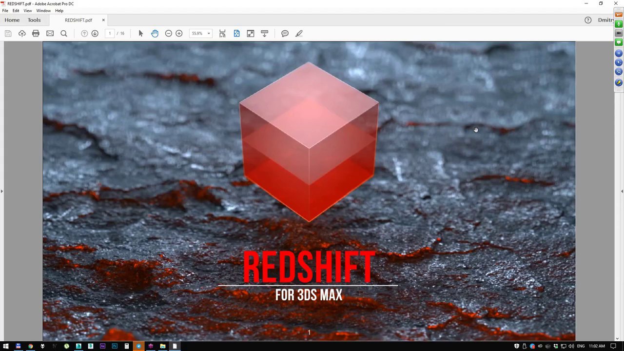The width and height of the screenshot is (624, 351).
Task: Open the Help menu
Action: pyautogui.click(x=59, y=11)
